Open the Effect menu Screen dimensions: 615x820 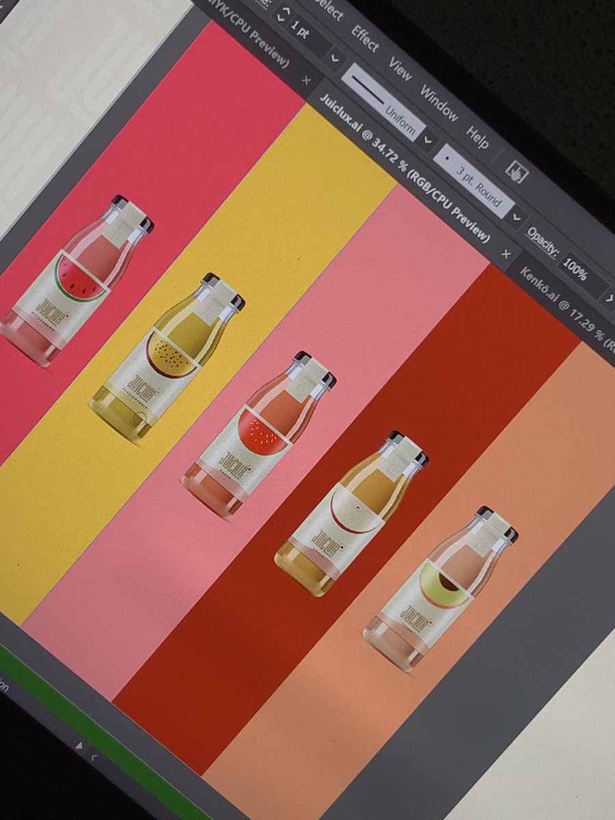point(364,38)
